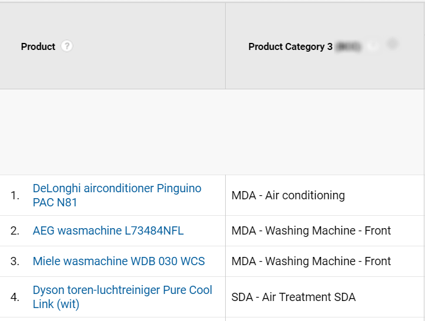
Task: Click row number 2 in the table
Action: tap(15, 230)
